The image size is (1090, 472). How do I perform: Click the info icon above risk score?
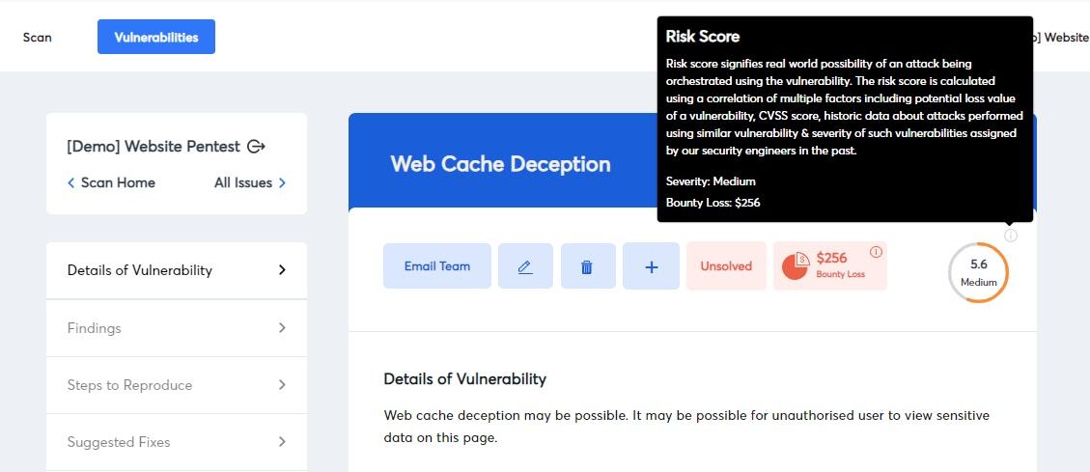(x=1011, y=236)
